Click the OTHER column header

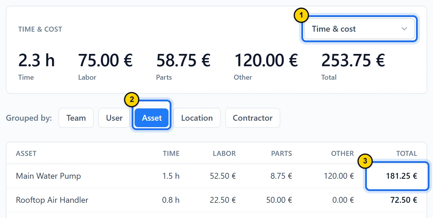pyautogui.click(x=342, y=154)
